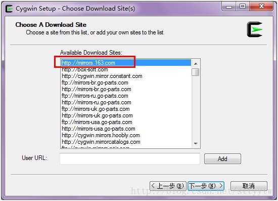Click the Add button

coord(222,158)
